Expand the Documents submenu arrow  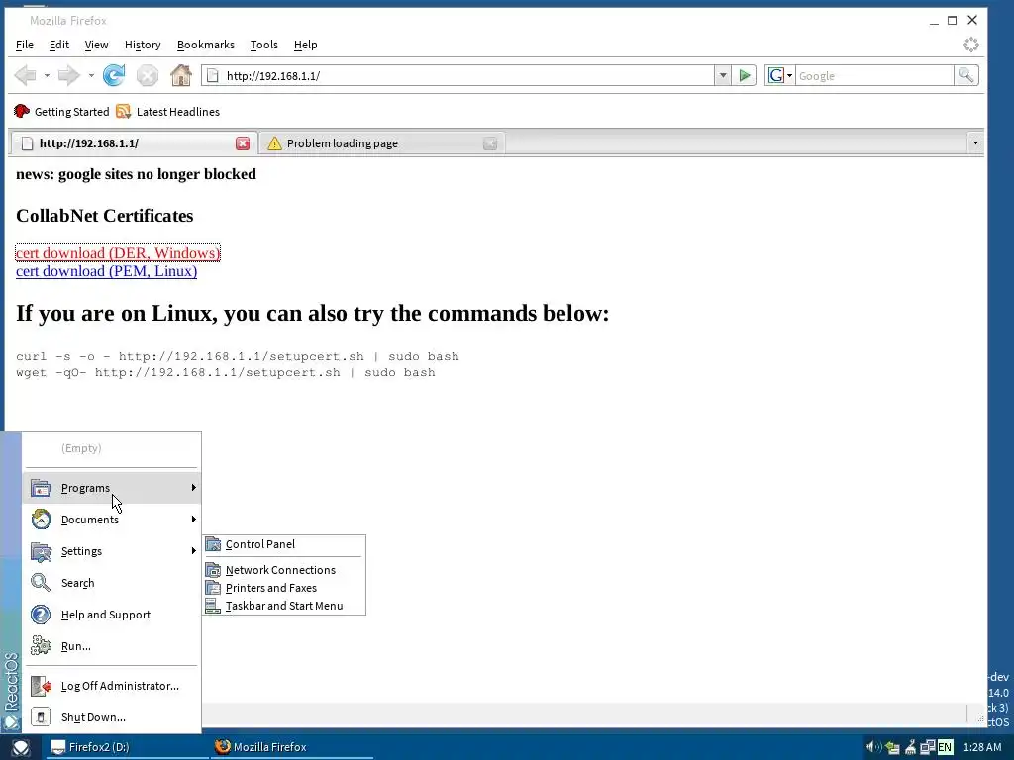pos(193,520)
